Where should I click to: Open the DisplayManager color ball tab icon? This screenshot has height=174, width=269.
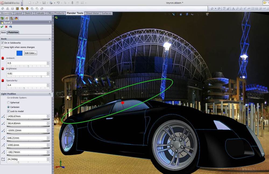pyautogui.click(x=16, y=18)
